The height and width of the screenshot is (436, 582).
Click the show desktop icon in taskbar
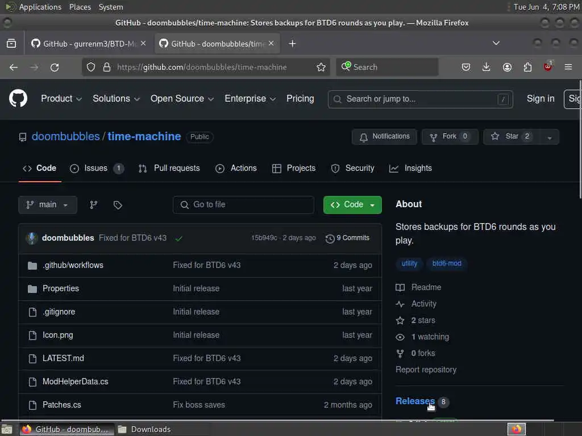point(7,429)
